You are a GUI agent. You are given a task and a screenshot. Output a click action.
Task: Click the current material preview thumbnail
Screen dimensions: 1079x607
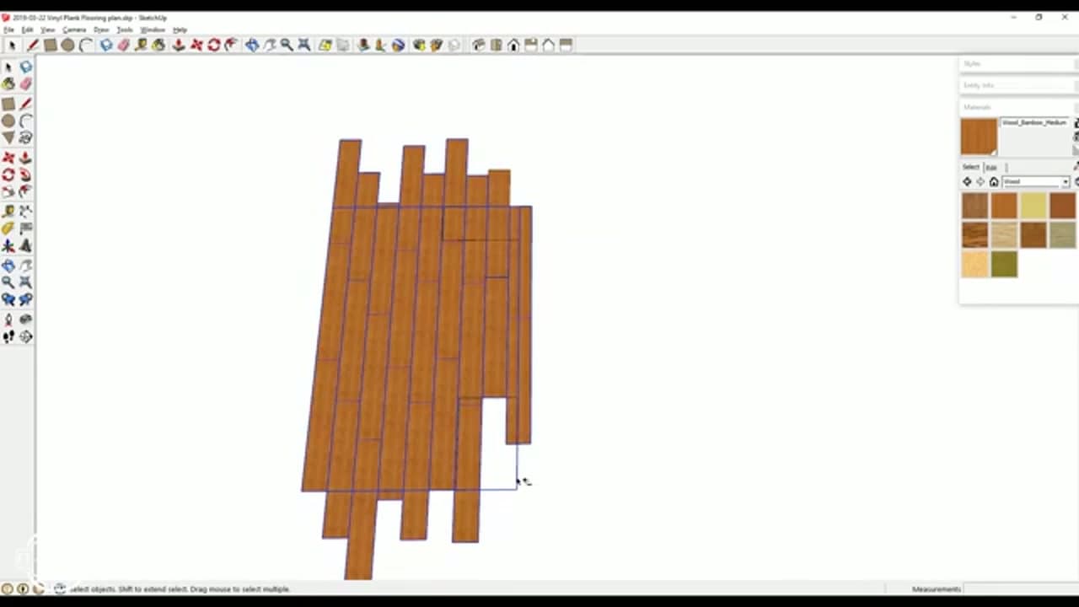979,137
